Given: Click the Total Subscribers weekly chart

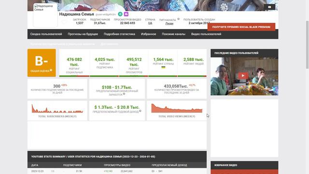Looking at the screenshot, I should pos(57,109).
